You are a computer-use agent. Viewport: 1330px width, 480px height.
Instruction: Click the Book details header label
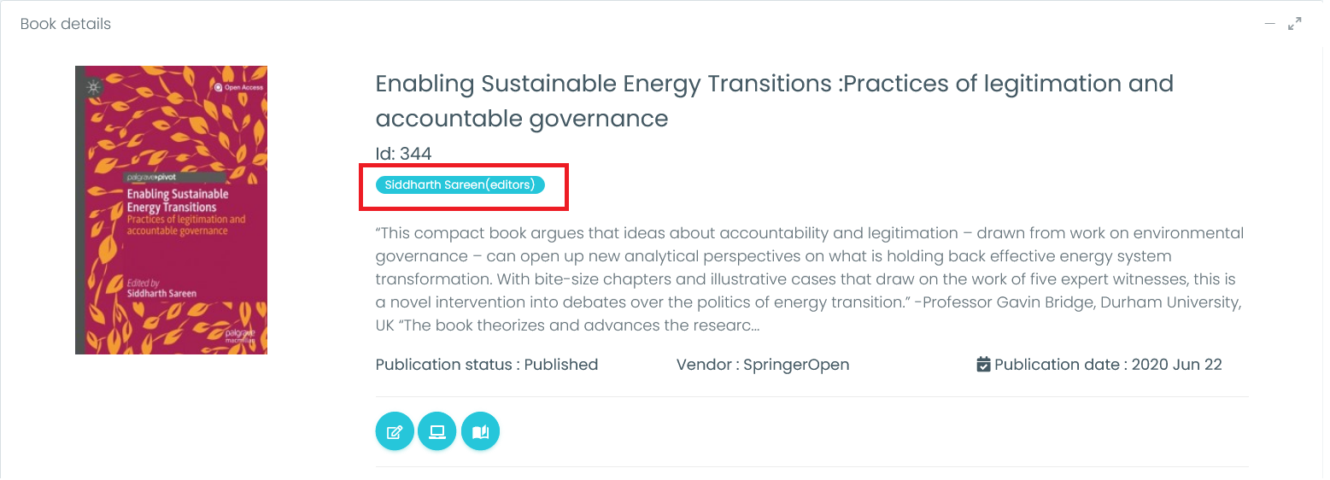[66, 24]
